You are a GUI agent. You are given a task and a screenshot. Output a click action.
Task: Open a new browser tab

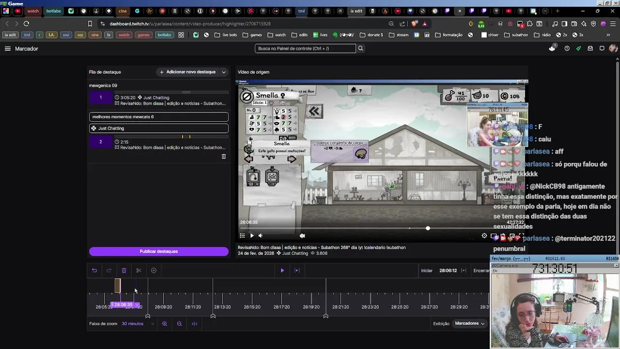point(558,11)
